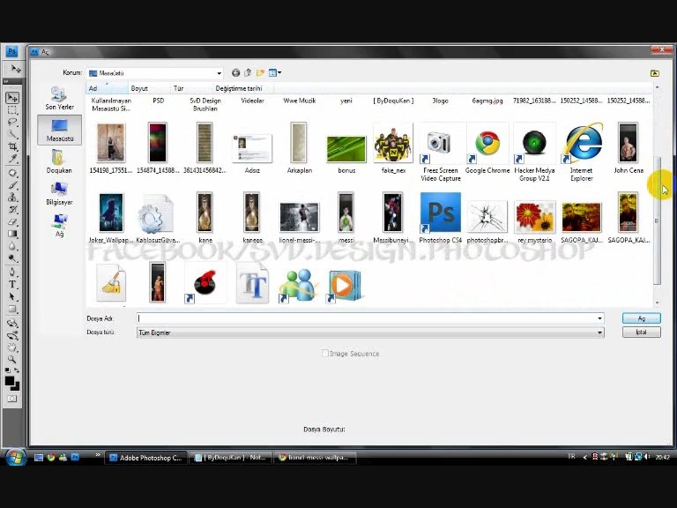Toggle Quick Mask mode icon
Screen dimensions: 677x508
12,399
